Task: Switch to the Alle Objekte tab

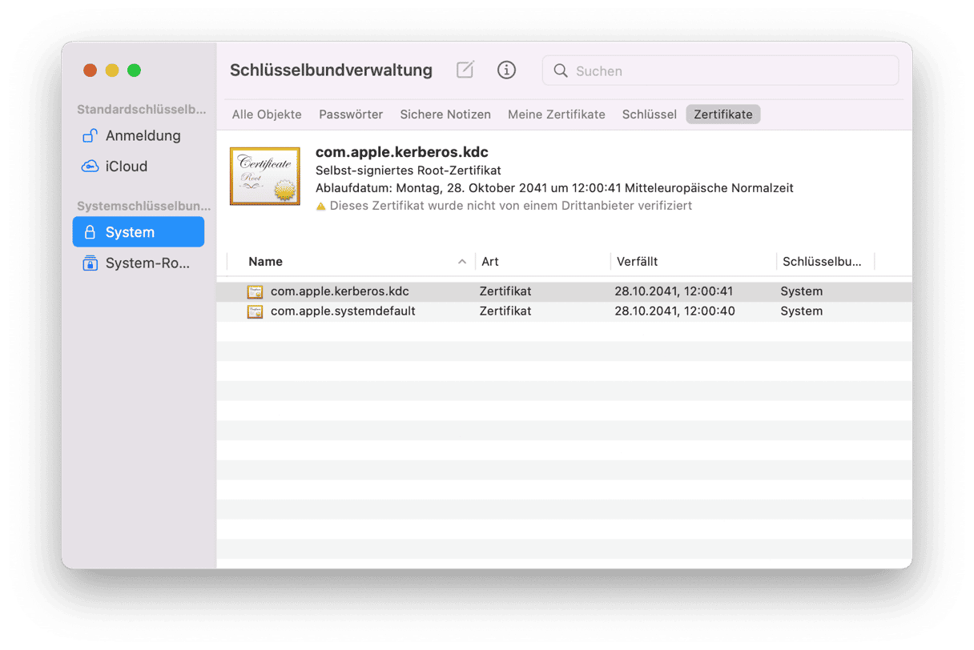Action: click(x=267, y=114)
